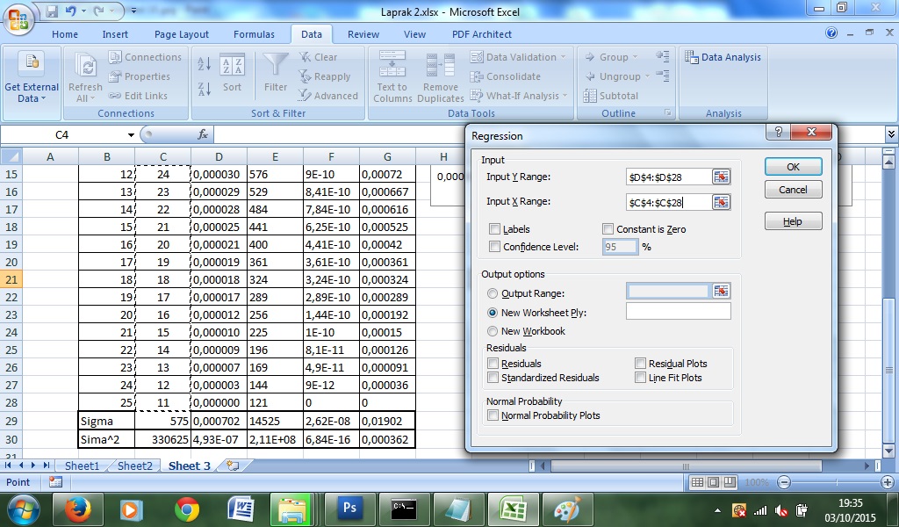The width and height of the screenshot is (899, 527).
Task: Enable the Labels checkbox
Action: (494, 228)
